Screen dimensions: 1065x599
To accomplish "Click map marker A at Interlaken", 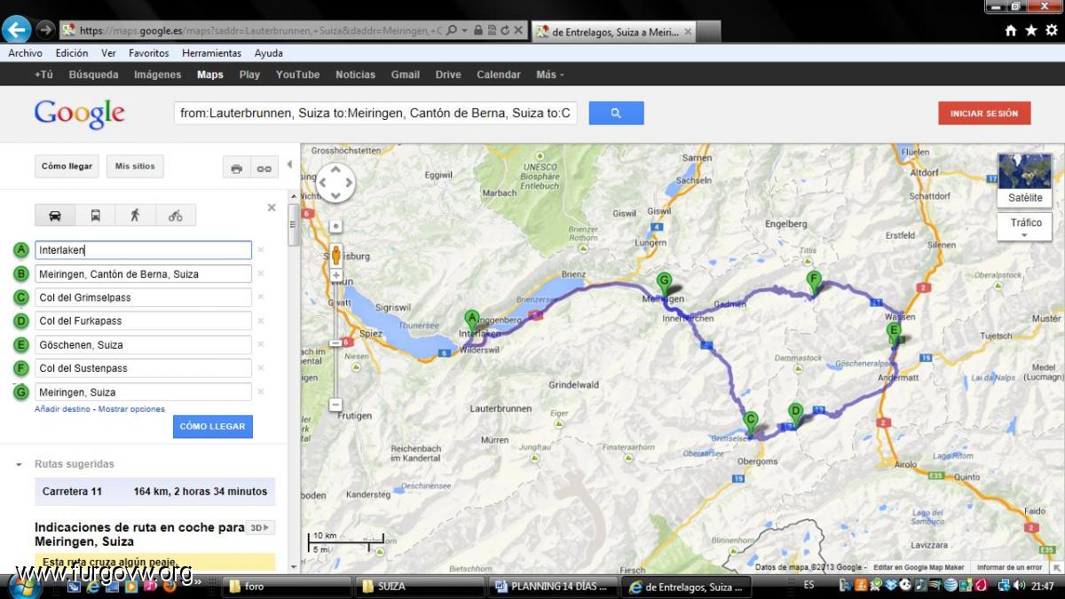I will pyautogui.click(x=472, y=321).
